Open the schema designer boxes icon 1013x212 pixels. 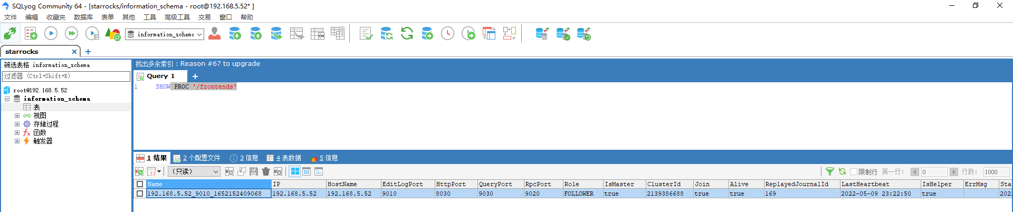pyautogui.click(x=510, y=34)
